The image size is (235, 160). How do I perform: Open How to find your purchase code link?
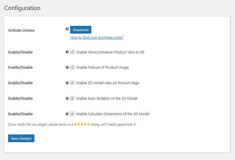pos(97,37)
